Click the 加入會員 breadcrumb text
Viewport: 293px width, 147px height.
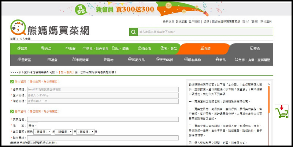[x=25, y=39]
